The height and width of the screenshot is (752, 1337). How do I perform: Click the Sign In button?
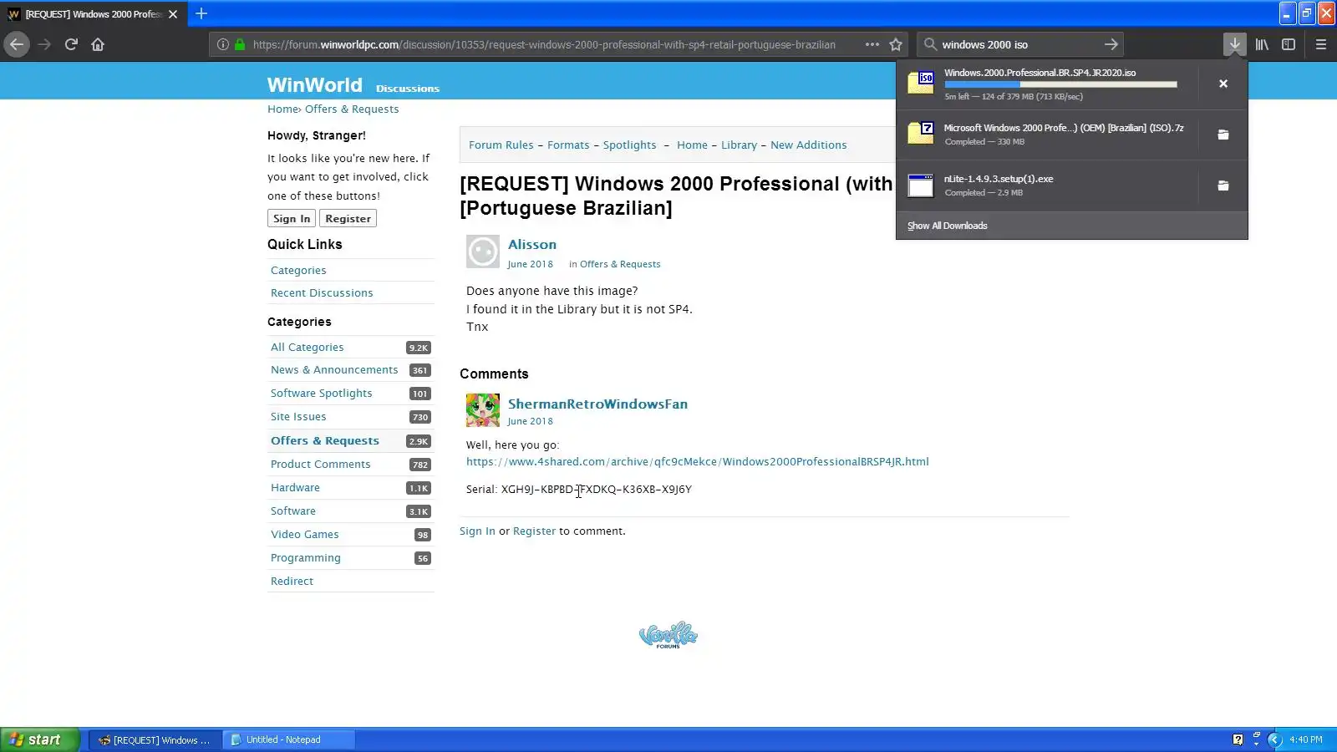tap(291, 218)
